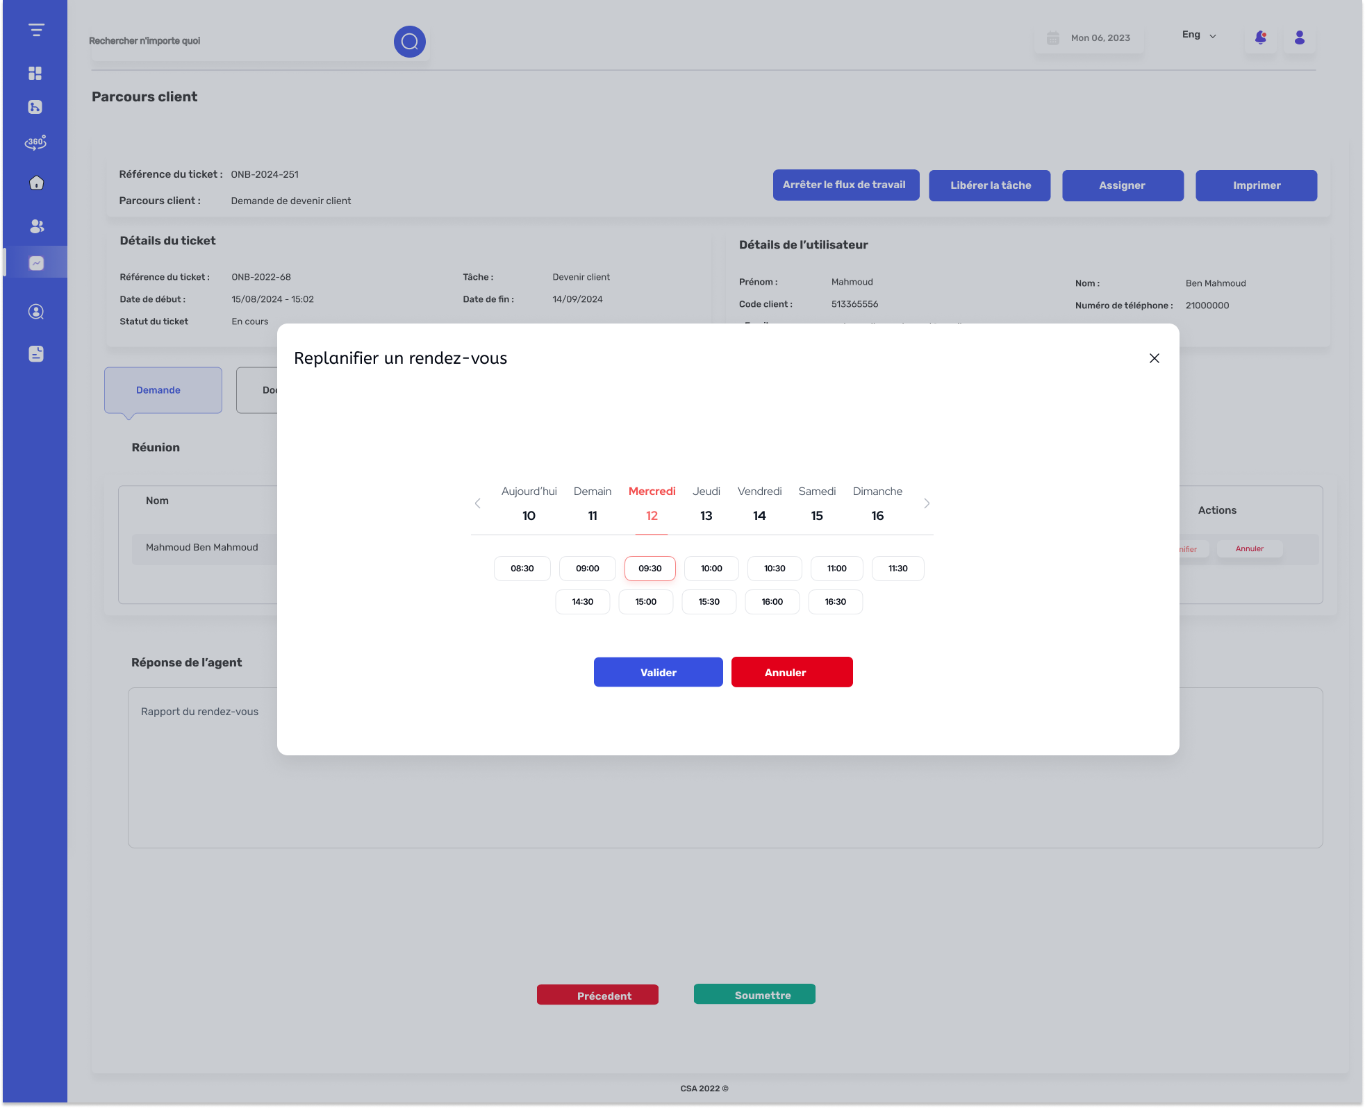Select the Vendredi 14 day tab
The width and height of the screenshot is (1365, 1108).
760,504
